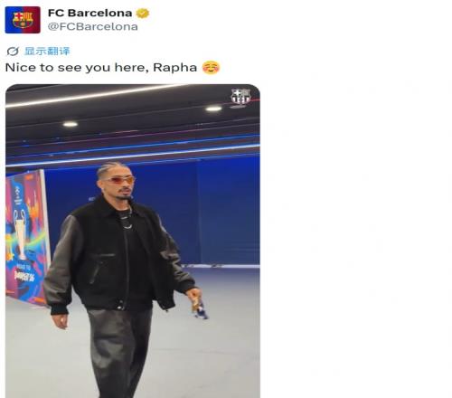Click the man's grey trousers in the video
The width and height of the screenshot is (452, 398).
[119, 353]
